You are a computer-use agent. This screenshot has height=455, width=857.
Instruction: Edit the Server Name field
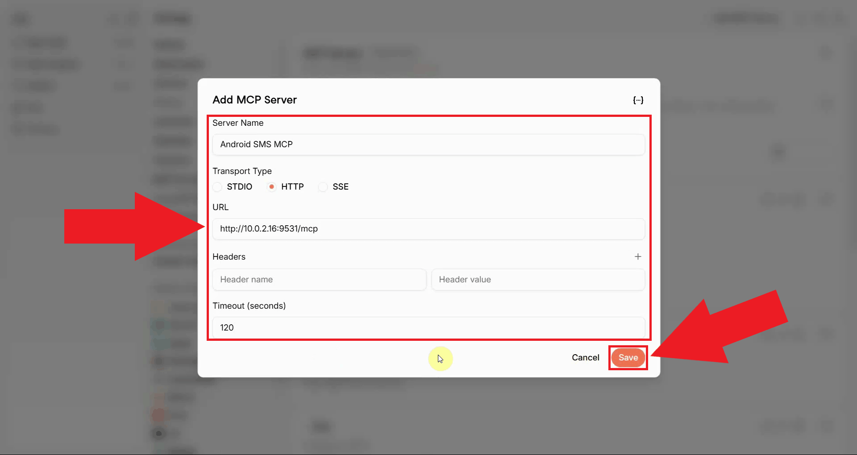pos(428,145)
